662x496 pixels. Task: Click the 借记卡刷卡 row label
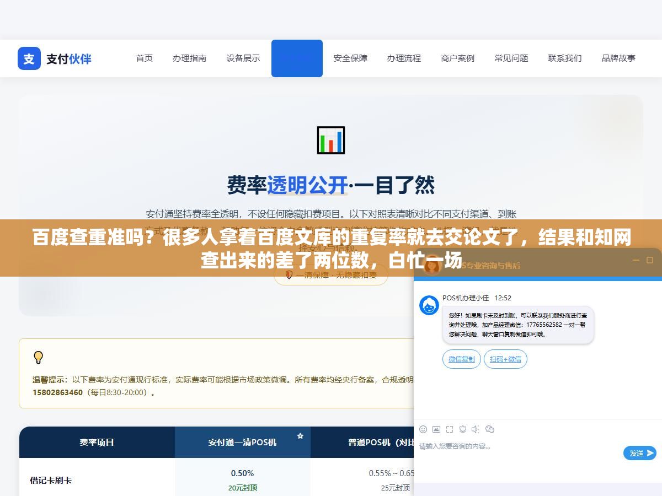pos(51,480)
